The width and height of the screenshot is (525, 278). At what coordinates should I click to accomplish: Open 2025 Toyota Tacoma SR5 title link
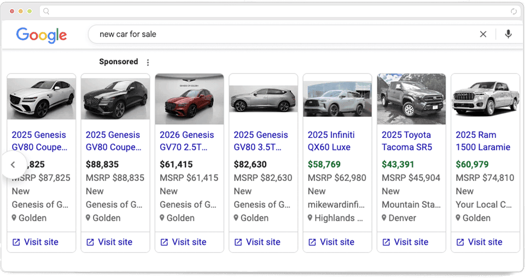click(x=407, y=141)
